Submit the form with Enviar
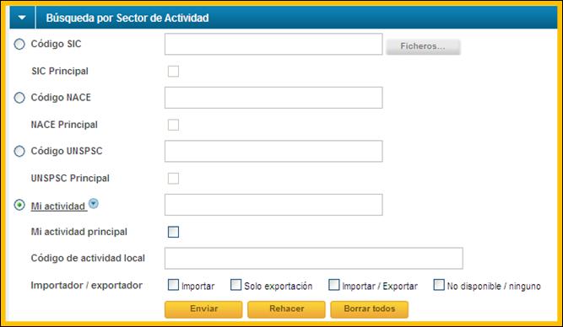The image size is (563, 327). click(203, 309)
